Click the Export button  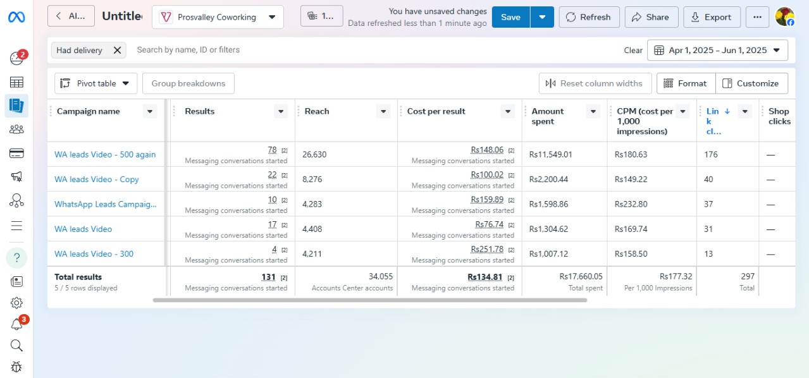coord(712,17)
